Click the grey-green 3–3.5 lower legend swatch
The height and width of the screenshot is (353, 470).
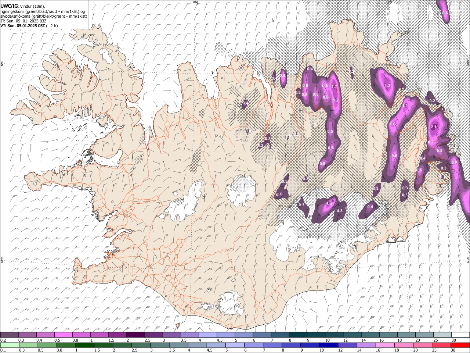[x=159, y=345]
